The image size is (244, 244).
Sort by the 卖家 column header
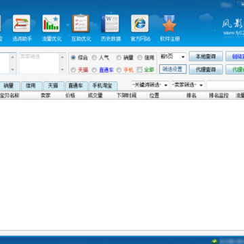[x=51, y=96]
